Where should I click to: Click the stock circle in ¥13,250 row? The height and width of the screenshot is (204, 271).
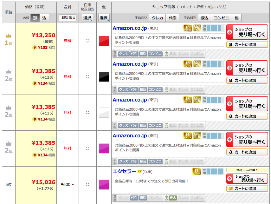click(87, 41)
